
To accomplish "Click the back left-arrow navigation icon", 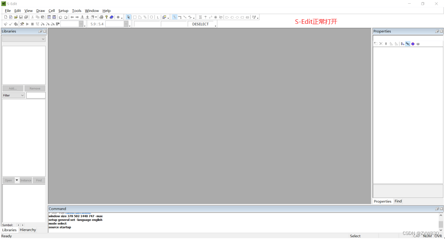I will pos(72,17).
